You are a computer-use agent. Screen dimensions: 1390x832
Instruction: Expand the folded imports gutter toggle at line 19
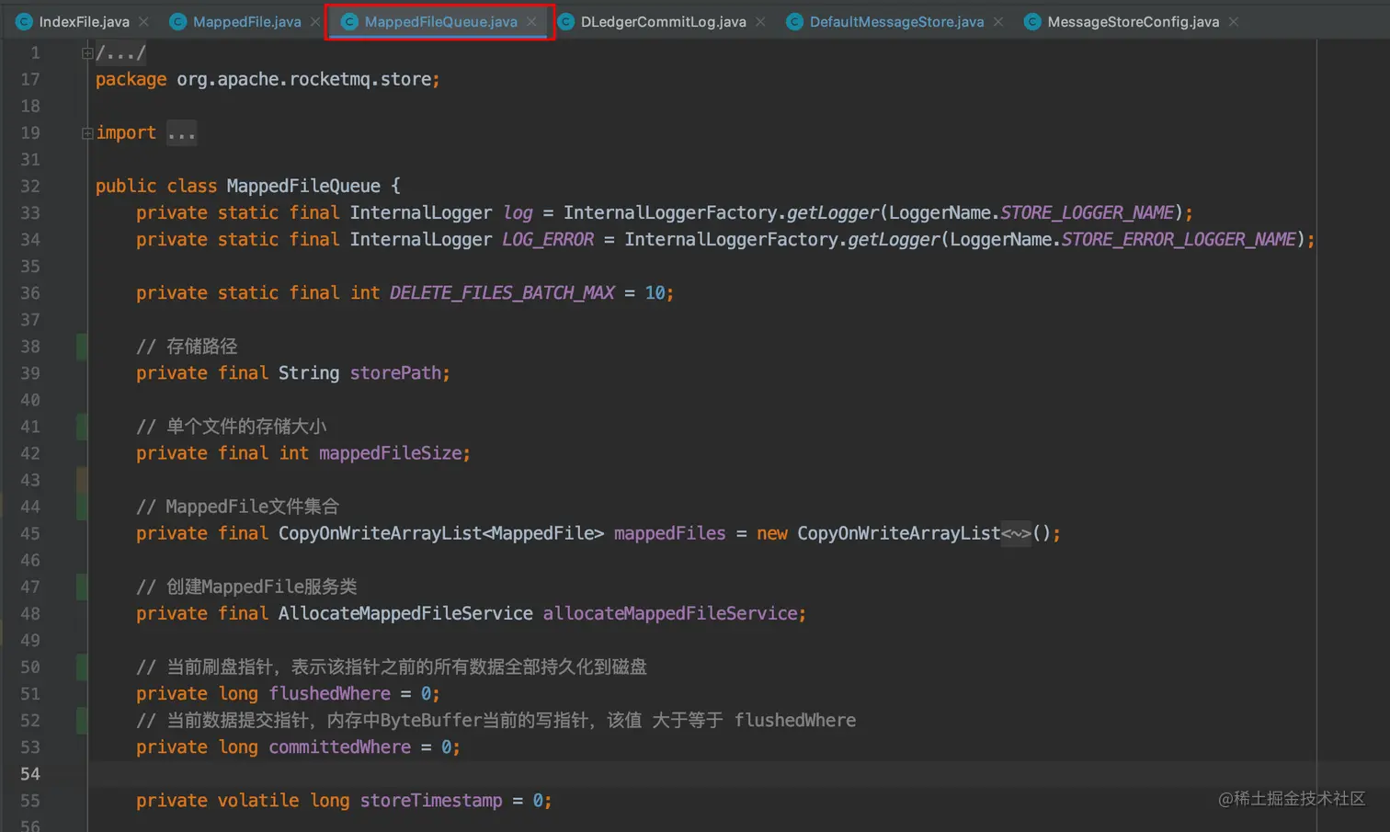tap(87, 133)
